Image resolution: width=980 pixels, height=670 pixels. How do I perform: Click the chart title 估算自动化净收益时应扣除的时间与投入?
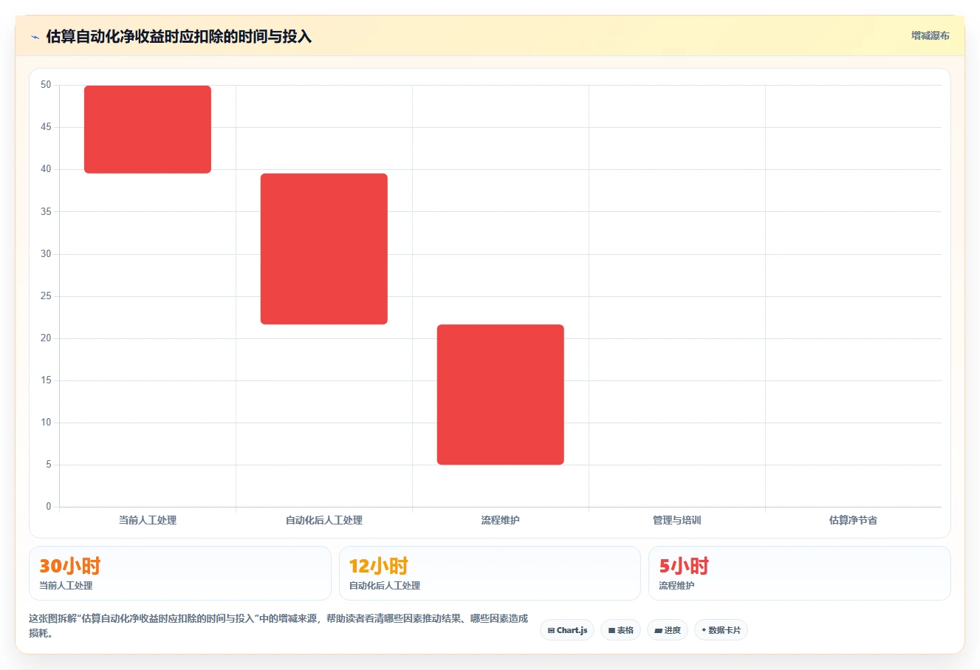pos(179,36)
